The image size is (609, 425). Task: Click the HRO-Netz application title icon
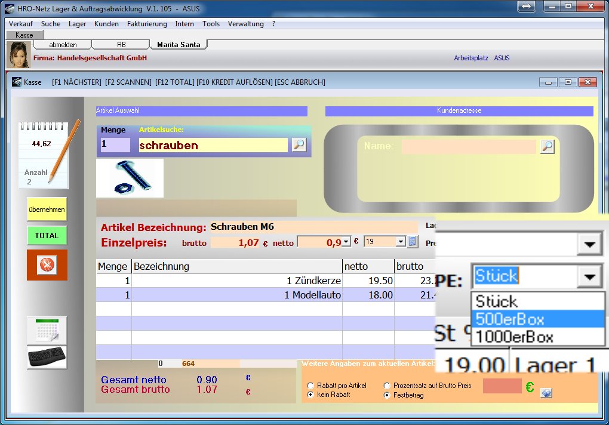pyautogui.click(x=10, y=8)
